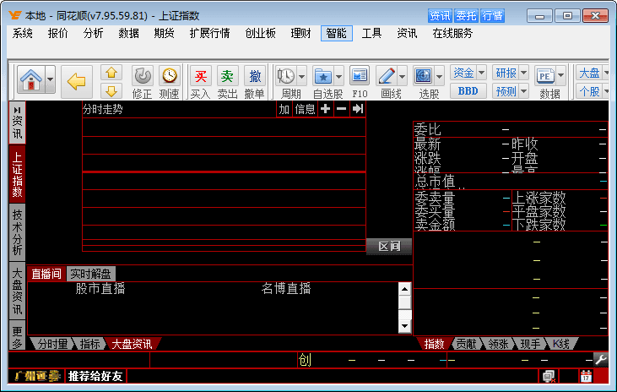Click the yellow up arrow icon

tap(111, 73)
